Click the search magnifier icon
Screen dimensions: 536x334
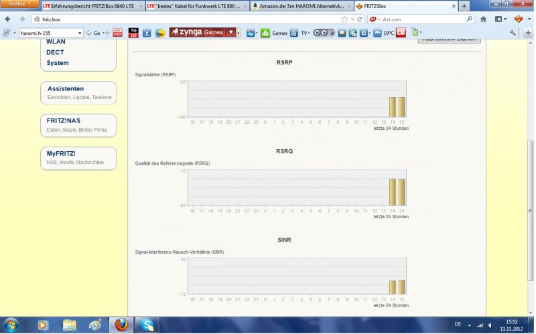(x=470, y=19)
